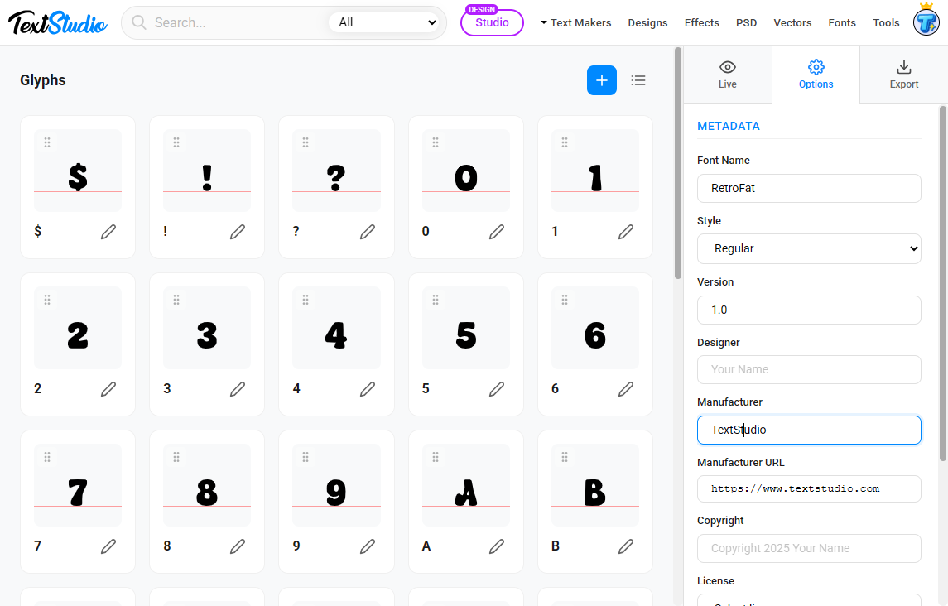Click the blue plus button to add a glyph
Image resolution: width=948 pixels, height=606 pixels.
coord(601,80)
